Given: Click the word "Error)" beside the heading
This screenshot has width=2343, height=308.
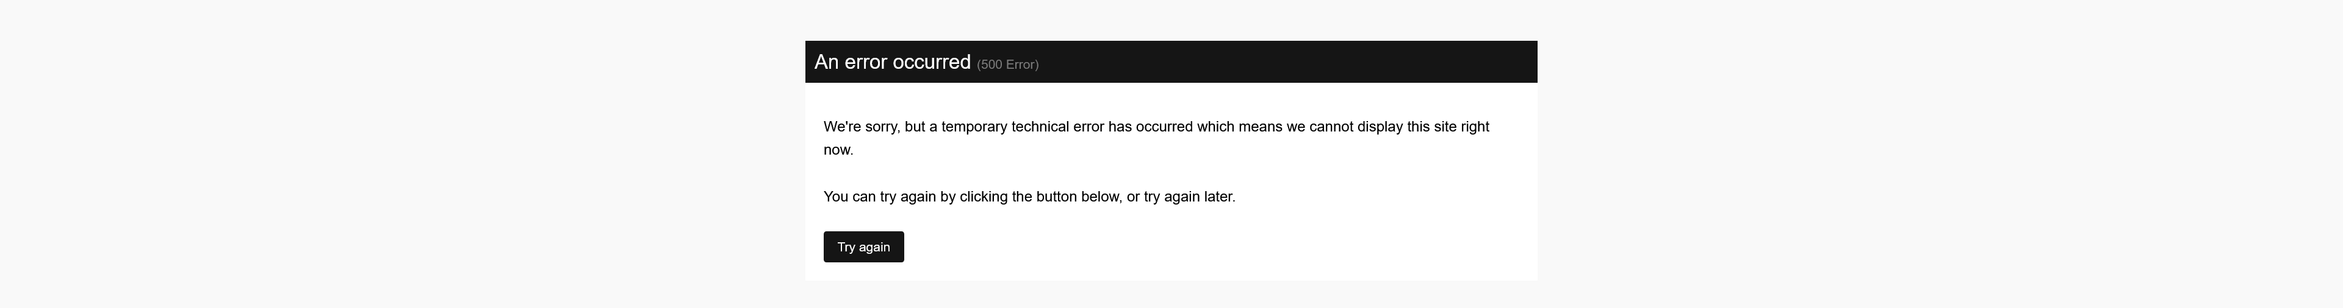Looking at the screenshot, I should pos(1023,65).
